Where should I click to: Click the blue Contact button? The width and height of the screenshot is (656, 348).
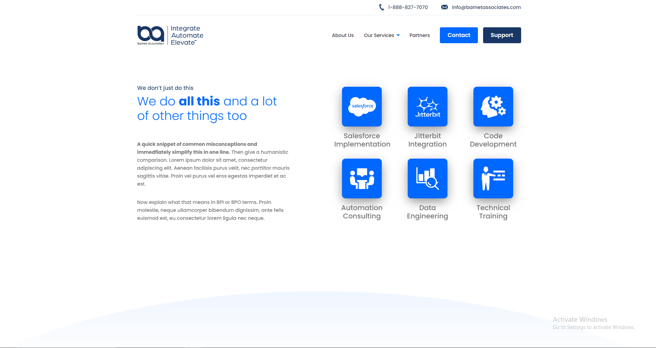(x=459, y=35)
